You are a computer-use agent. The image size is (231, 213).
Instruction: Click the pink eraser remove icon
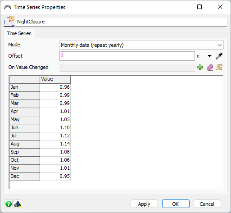pyautogui.click(x=210, y=68)
